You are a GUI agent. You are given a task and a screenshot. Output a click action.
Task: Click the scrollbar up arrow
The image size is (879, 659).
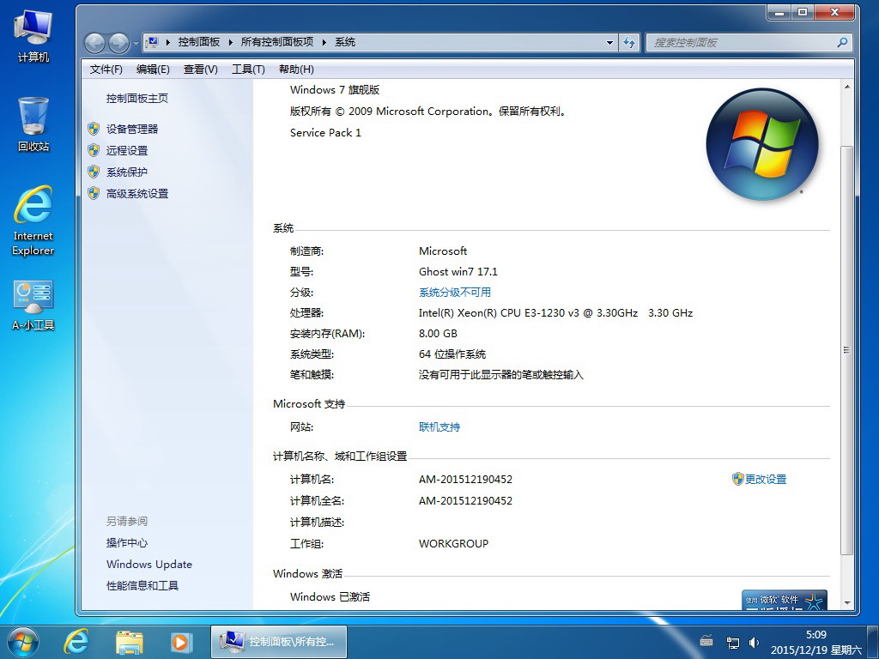coord(846,88)
